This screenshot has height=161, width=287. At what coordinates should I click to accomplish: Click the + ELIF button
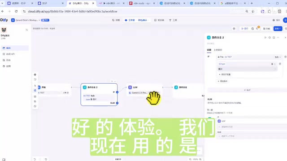pyautogui.click(x=247, y=90)
